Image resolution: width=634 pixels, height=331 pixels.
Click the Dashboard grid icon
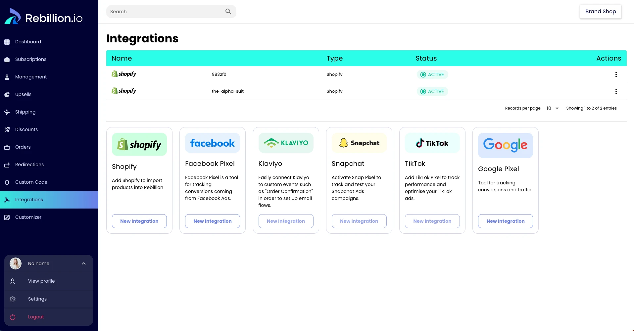pos(7,42)
